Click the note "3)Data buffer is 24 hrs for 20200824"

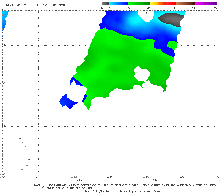click(68, 188)
